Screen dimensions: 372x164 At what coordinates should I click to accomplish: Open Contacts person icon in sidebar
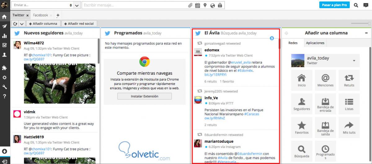4,55
